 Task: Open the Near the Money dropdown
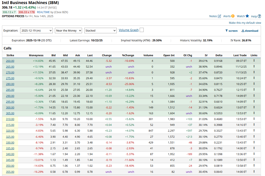click(68, 31)
